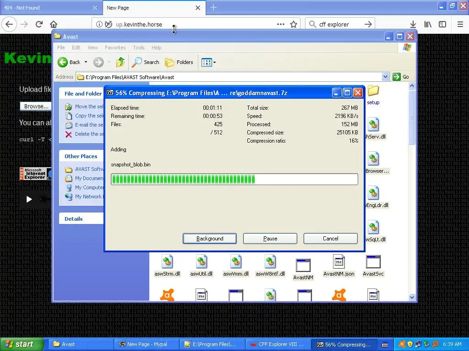Click the clock in the system tray
This screenshot has width=469, height=351.
click(452, 344)
